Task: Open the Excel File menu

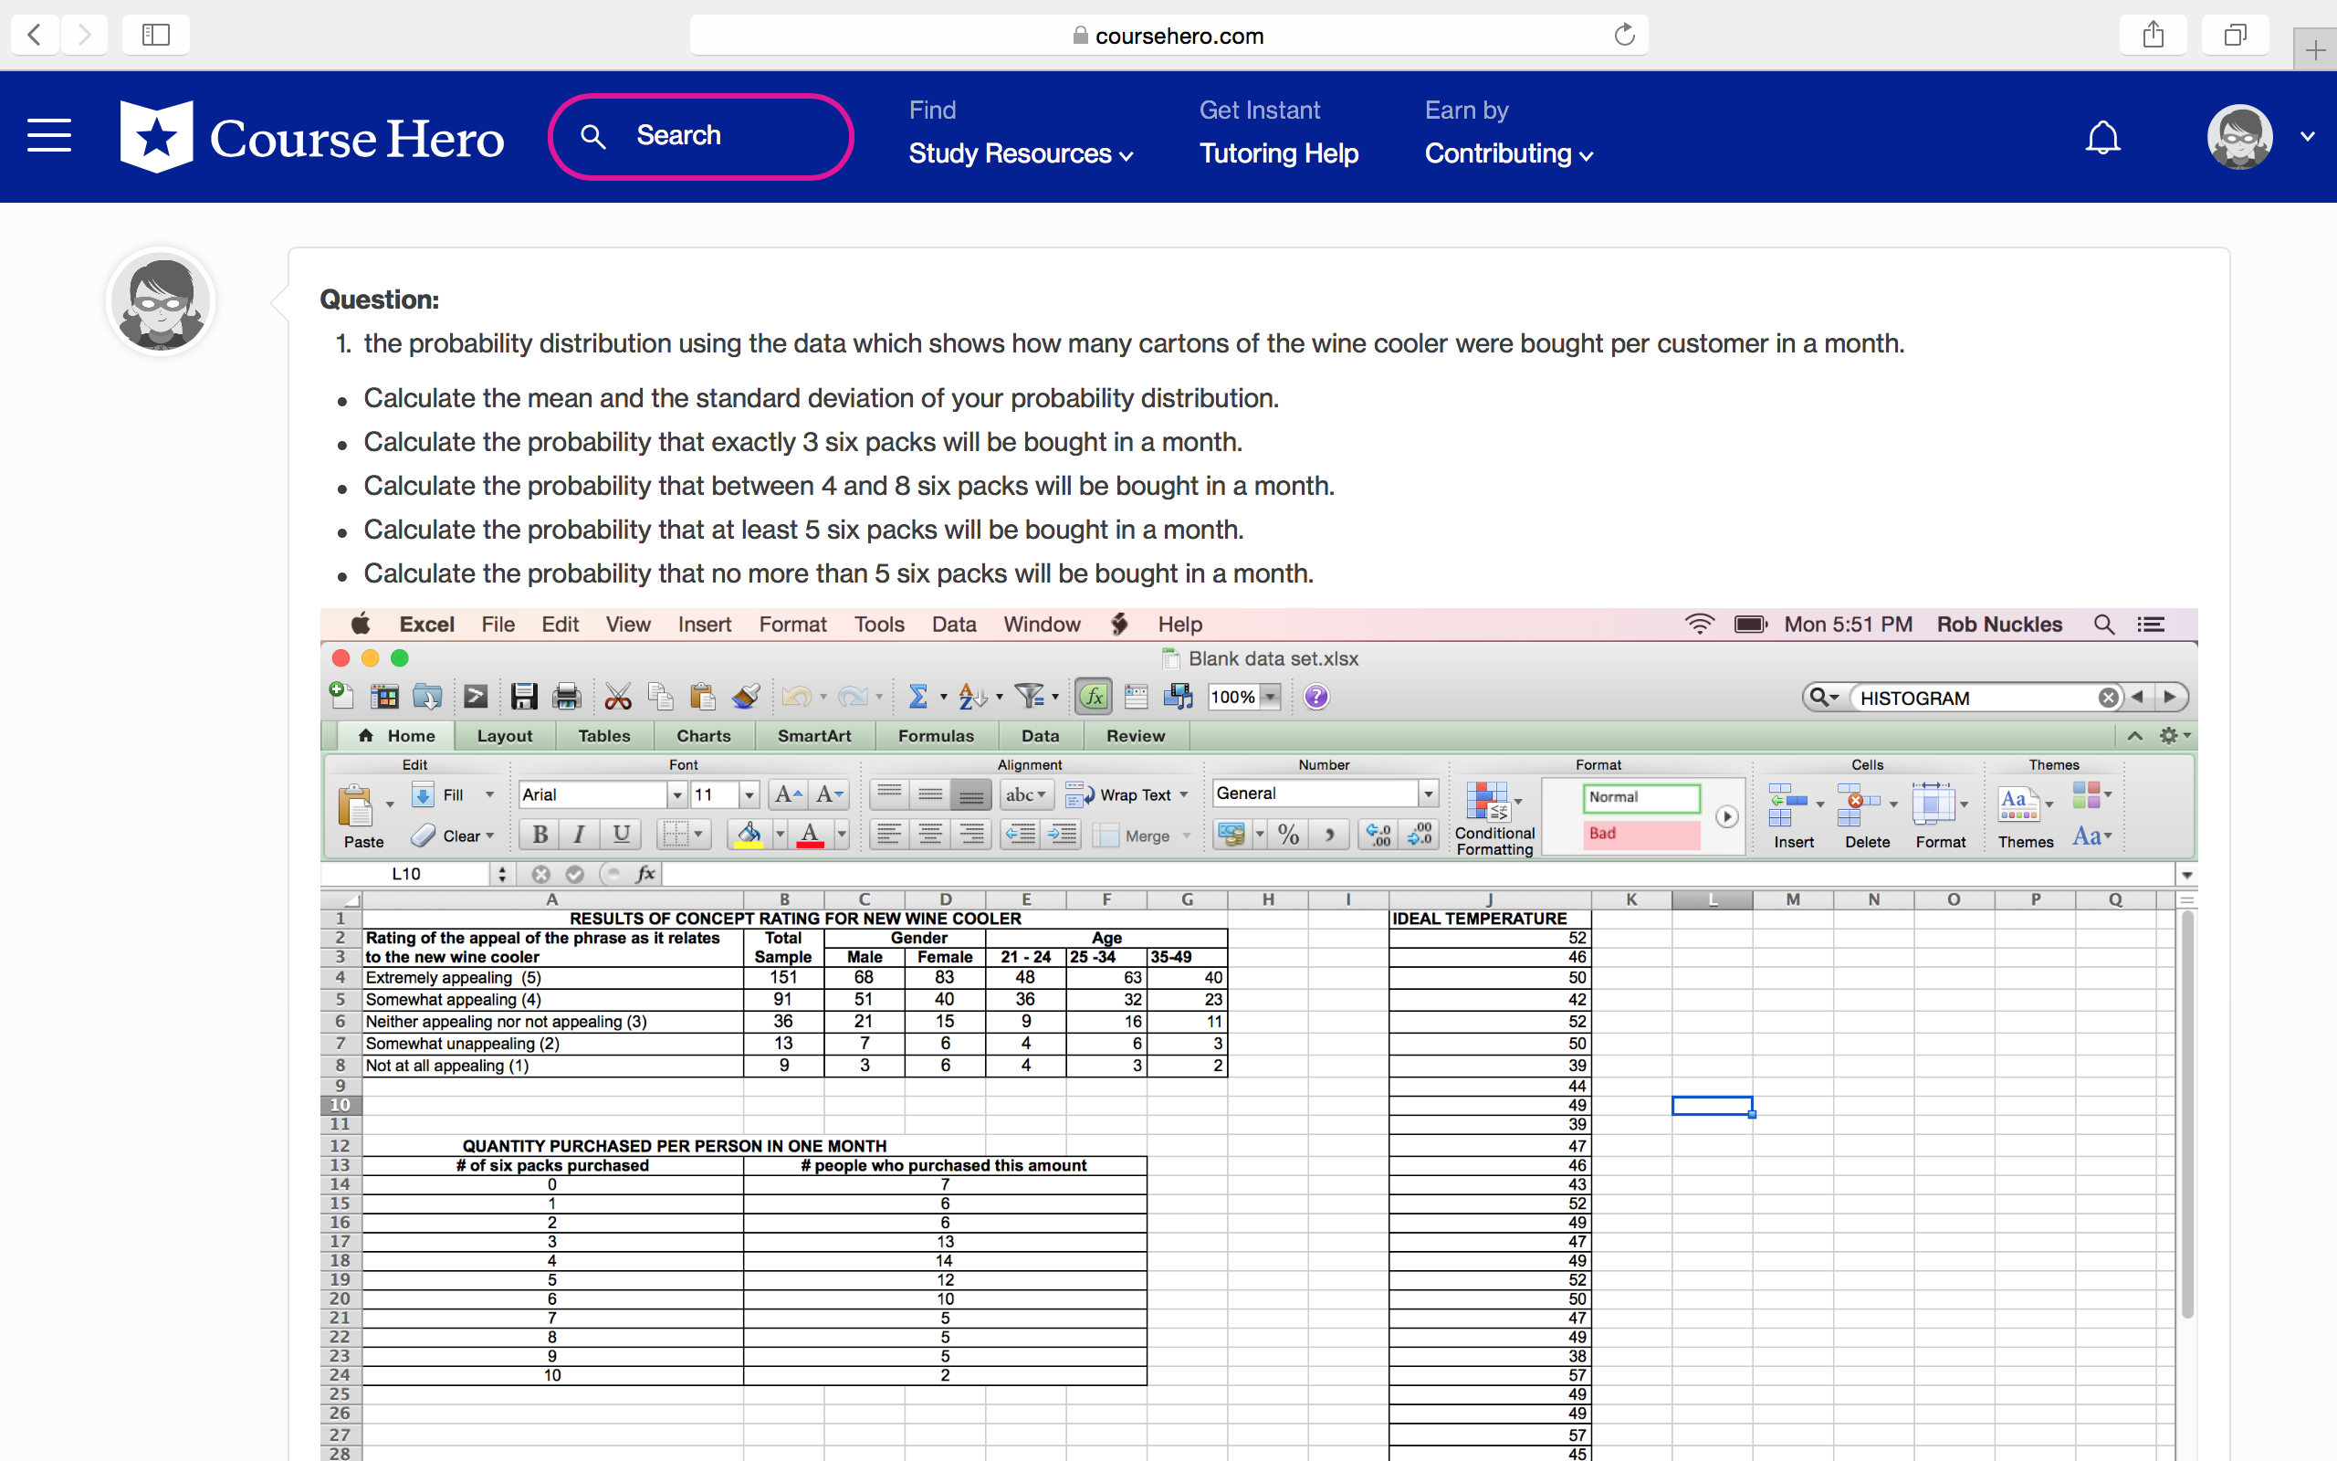Action: point(498,625)
